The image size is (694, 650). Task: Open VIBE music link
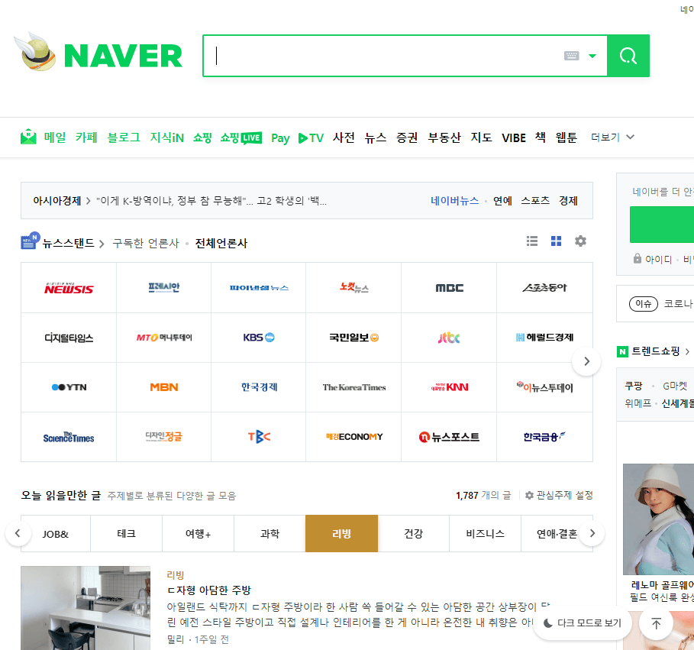513,137
